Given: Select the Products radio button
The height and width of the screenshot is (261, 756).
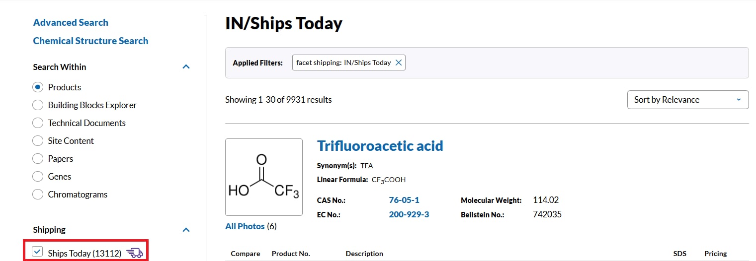Looking at the screenshot, I should pyautogui.click(x=37, y=87).
